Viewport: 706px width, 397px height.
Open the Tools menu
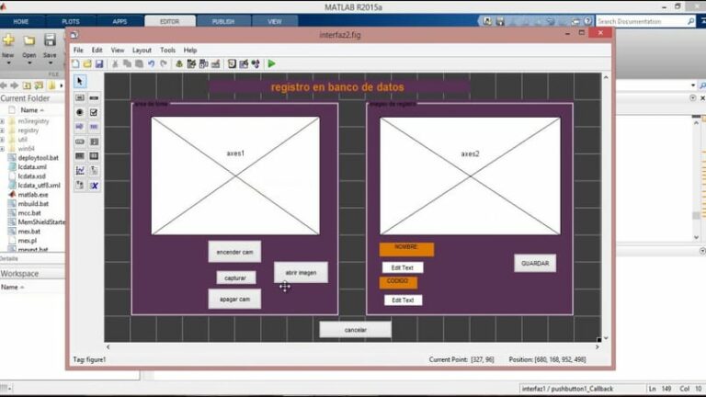pyautogui.click(x=167, y=50)
